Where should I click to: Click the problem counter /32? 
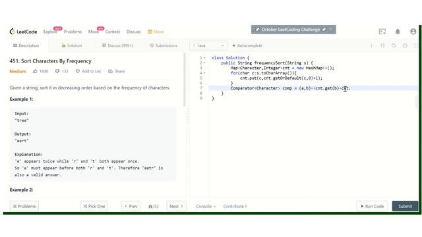154,206
